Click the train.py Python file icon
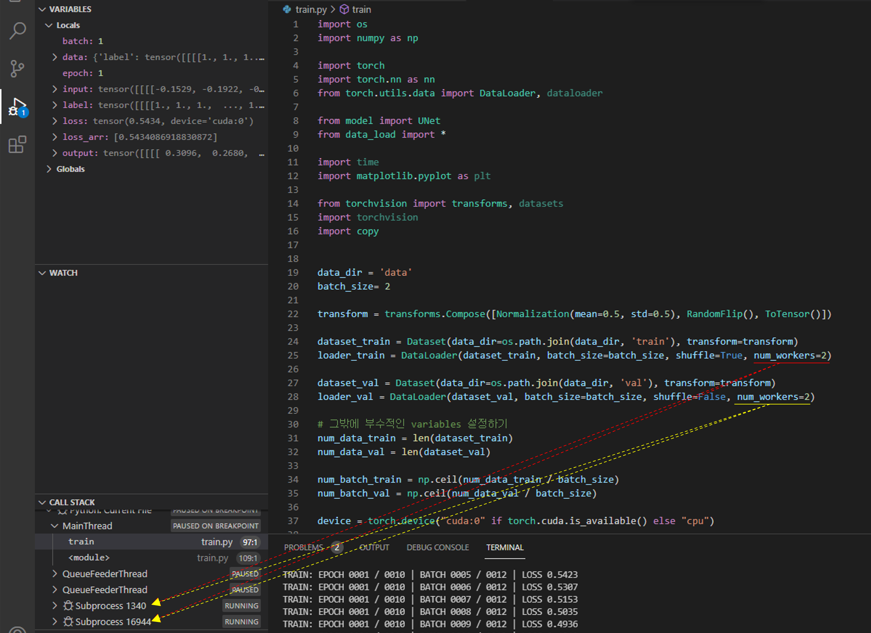This screenshot has height=633, width=871. click(x=287, y=9)
